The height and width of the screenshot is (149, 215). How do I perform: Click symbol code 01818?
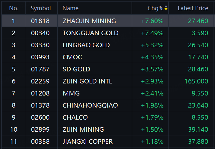coord(40,21)
